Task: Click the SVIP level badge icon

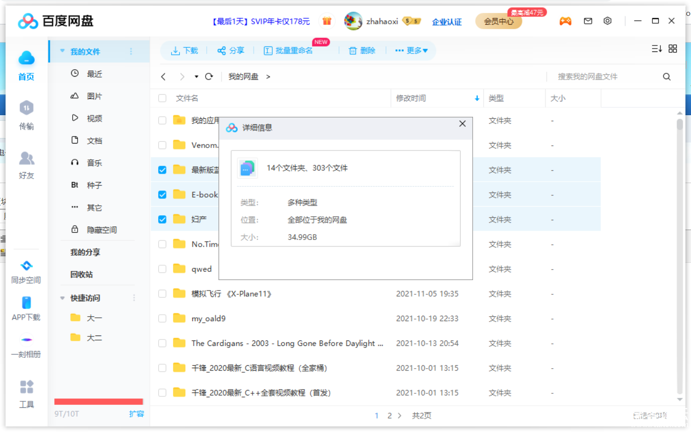Action: 412,21
